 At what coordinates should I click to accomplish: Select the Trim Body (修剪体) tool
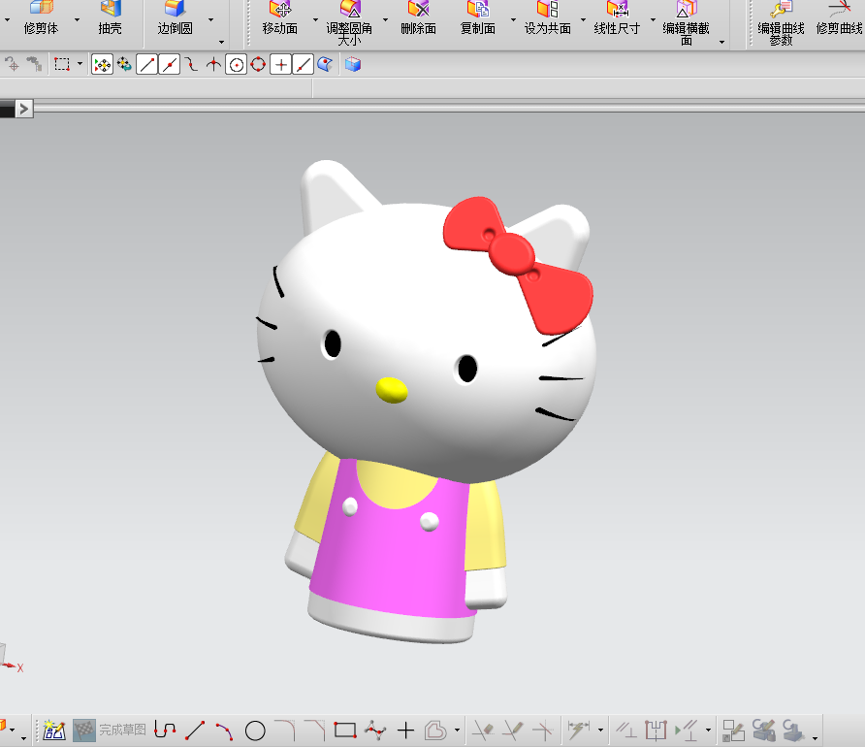pyautogui.click(x=42, y=17)
